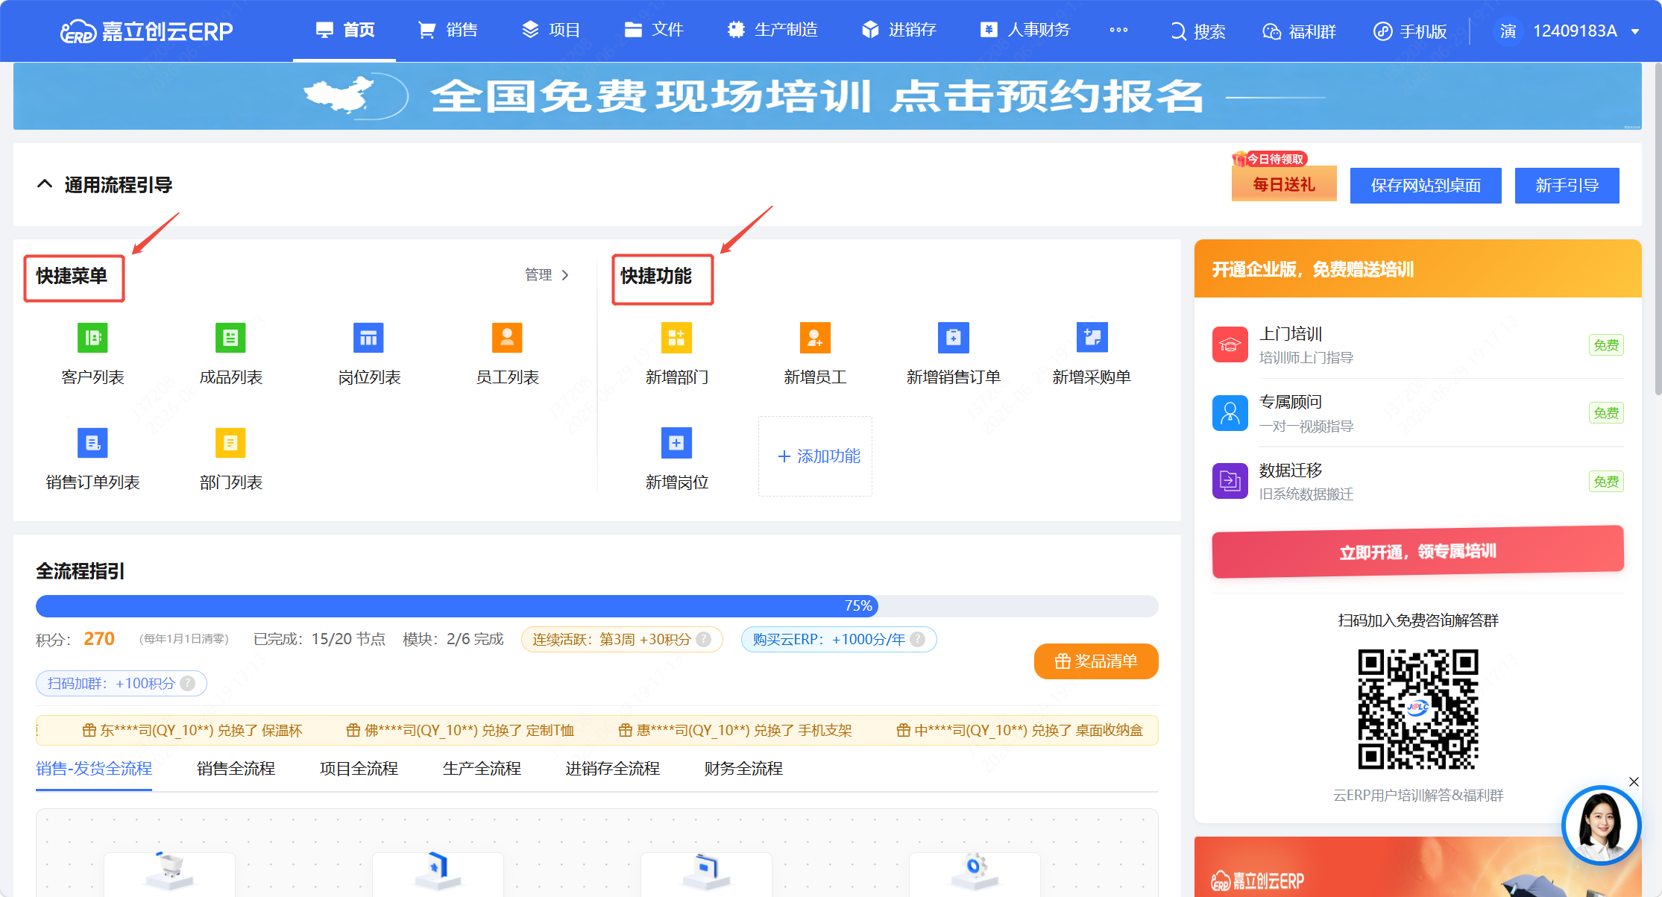Click the 添加功能 button
Screen dimensions: 1662x897
tap(815, 456)
